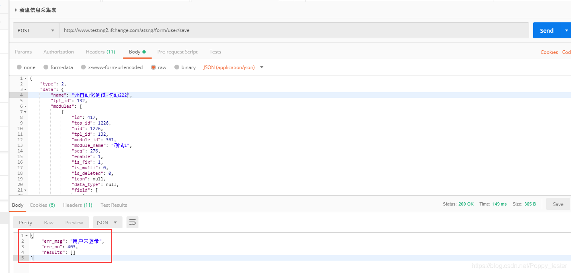
Task: Select the raw body type
Action: click(x=158, y=67)
